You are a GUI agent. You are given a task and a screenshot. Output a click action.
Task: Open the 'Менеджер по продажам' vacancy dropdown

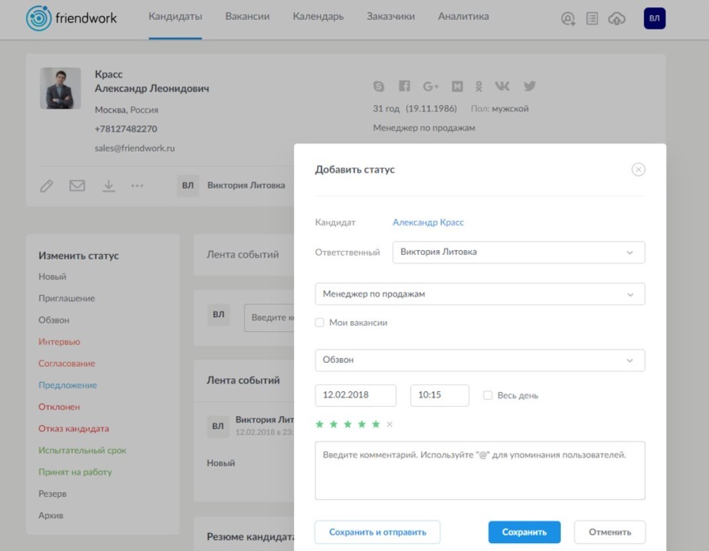click(x=479, y=294)
